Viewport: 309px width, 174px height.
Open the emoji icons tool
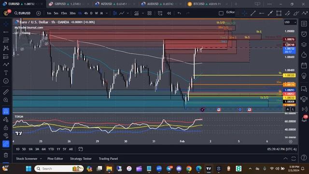coord(6,81)
